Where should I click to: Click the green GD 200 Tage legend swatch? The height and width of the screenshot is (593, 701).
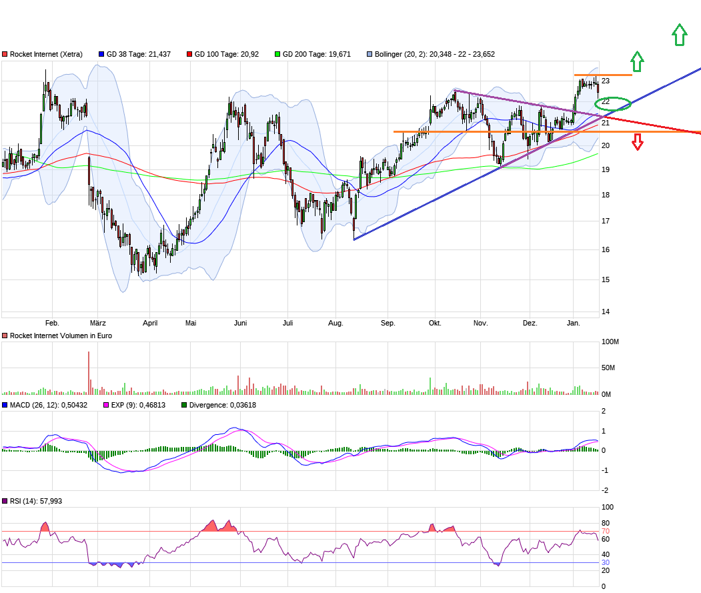click(277, 54)
